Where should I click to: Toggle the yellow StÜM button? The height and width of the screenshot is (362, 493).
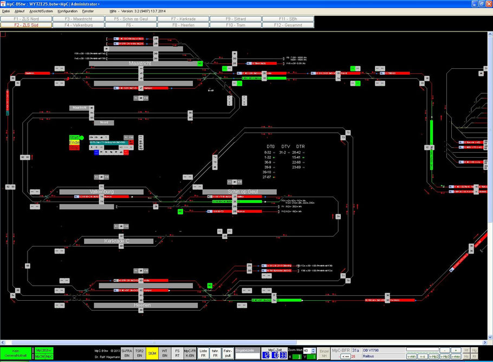pyautogui.click(x=152, y=353)
